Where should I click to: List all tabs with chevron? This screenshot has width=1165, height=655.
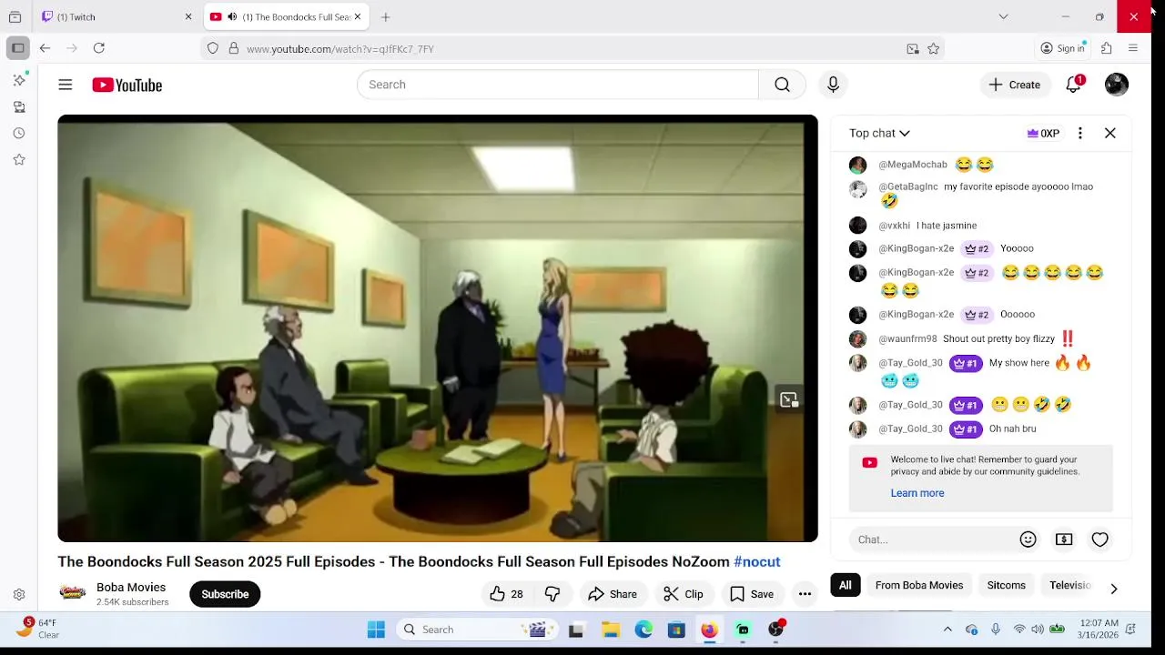point(1003,16)
